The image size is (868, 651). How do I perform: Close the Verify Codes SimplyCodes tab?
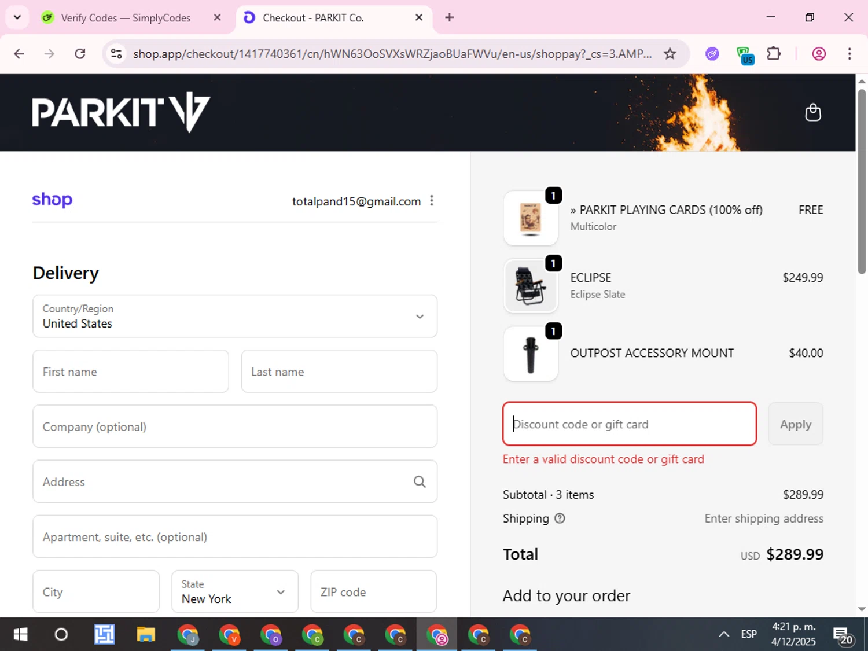click(217, 17)
